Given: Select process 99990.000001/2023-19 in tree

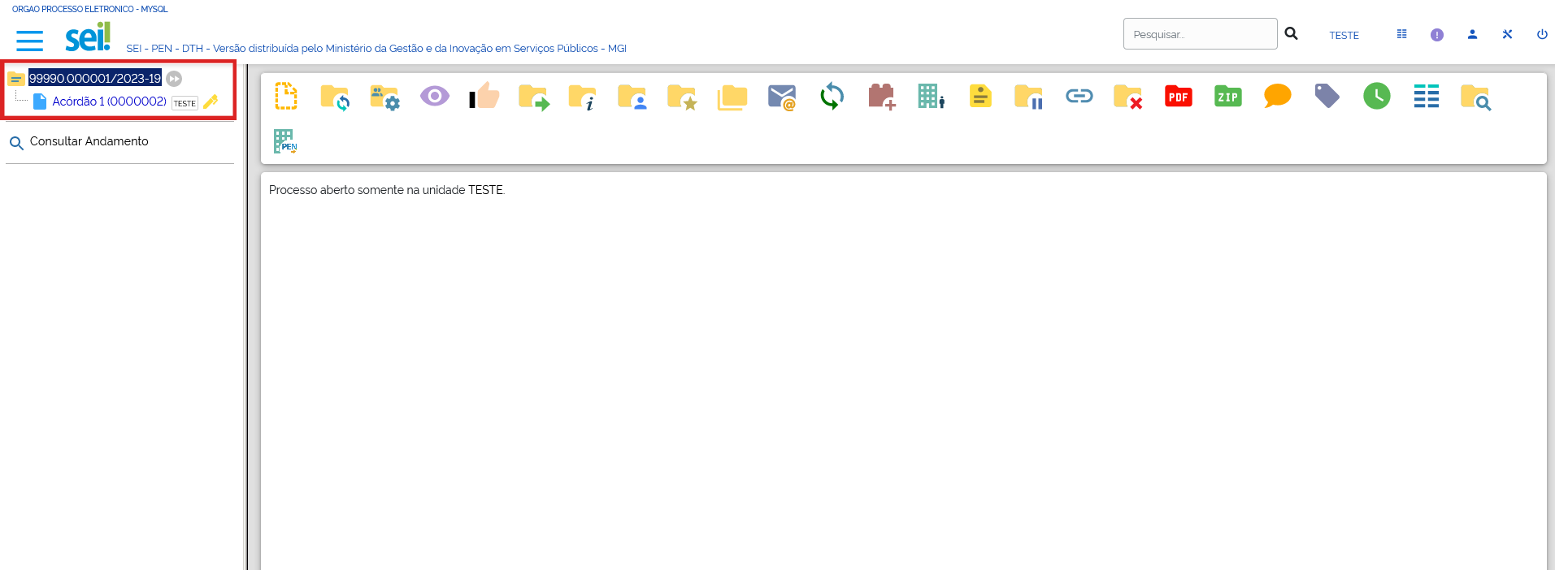Looking at the screenshot, I should [95, 78].
